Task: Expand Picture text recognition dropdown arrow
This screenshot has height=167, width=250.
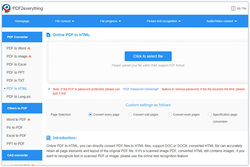Action: tap(180, 21)
